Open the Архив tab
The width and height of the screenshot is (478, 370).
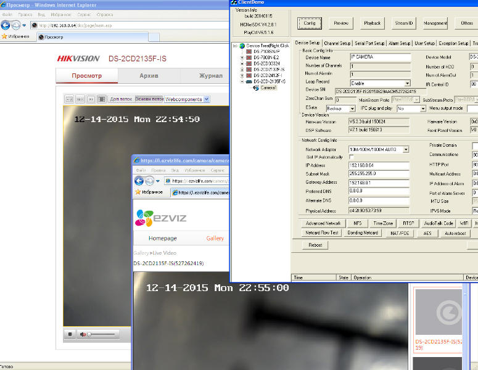click(149, 76)
